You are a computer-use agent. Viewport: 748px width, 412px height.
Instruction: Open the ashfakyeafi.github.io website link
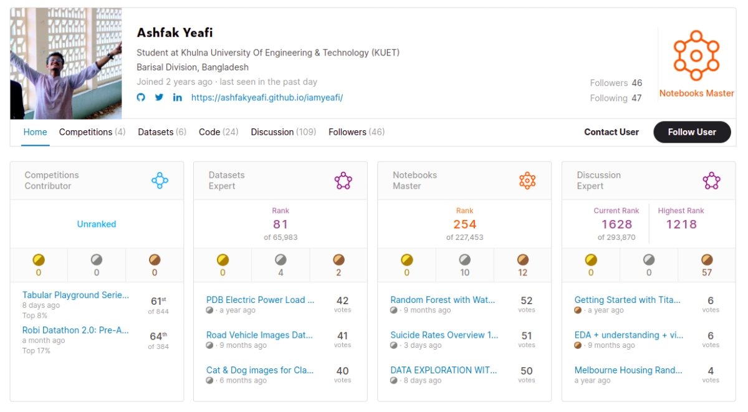[x=267, y=98]
